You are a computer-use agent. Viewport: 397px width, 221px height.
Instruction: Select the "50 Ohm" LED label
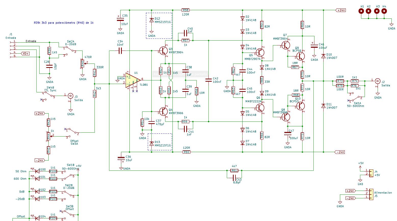click(21, 171)
